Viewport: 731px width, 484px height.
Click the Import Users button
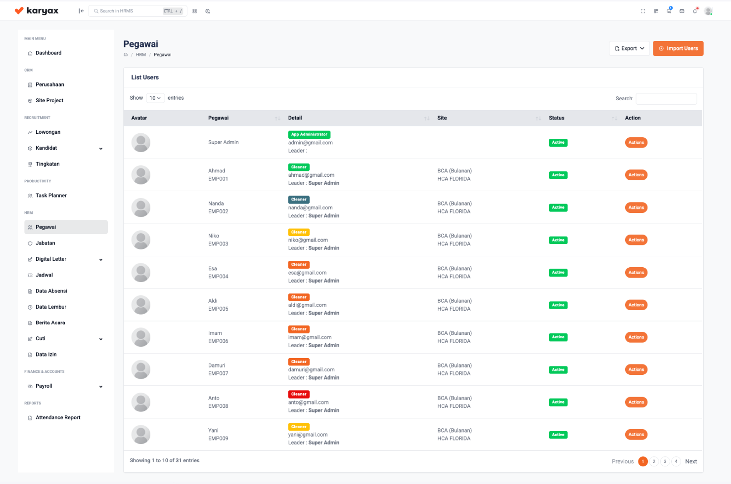[678, 48]
